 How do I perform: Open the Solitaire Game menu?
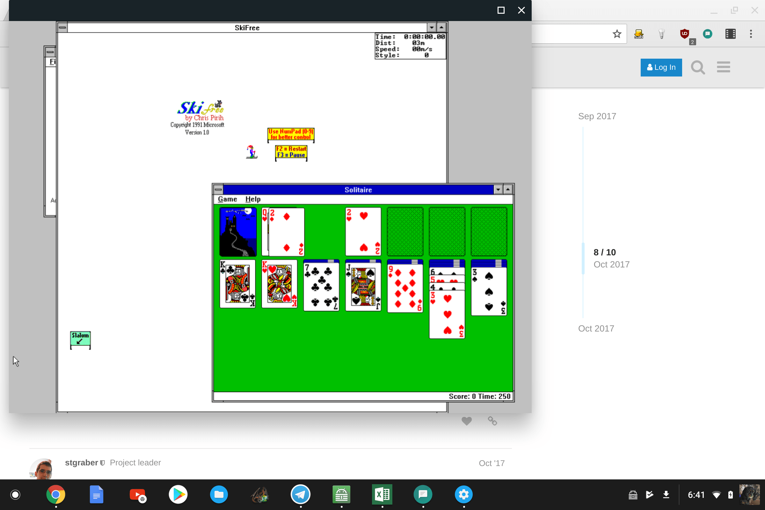point(228,199)
